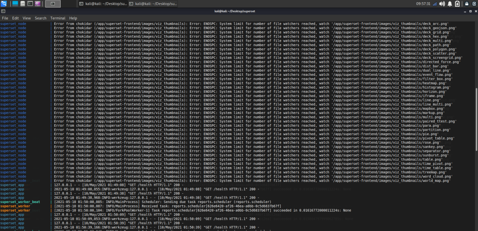The height and width of the screenshot is (231, 478).
Task: Launch the file manager from the panel
Action: point(23,4)
